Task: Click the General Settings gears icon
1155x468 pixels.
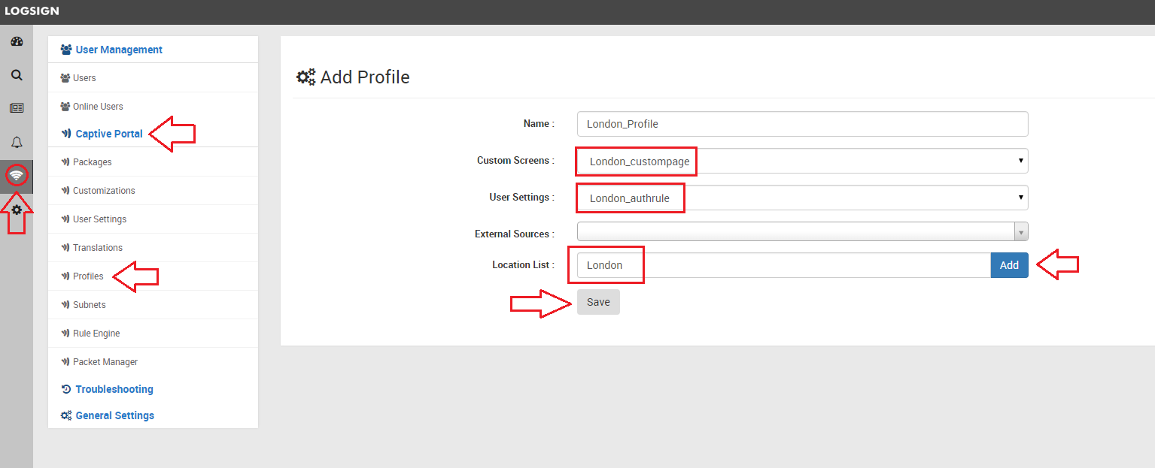Action: pos(66,415)
